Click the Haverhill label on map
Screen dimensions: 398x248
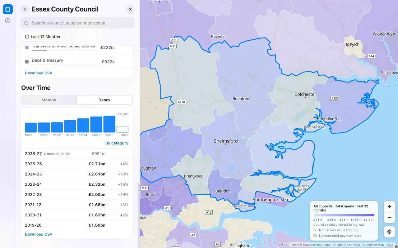tap(219, 37)
